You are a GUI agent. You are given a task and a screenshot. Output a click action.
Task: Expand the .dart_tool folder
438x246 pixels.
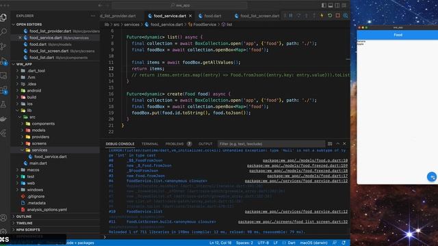(x=36, y=71)
